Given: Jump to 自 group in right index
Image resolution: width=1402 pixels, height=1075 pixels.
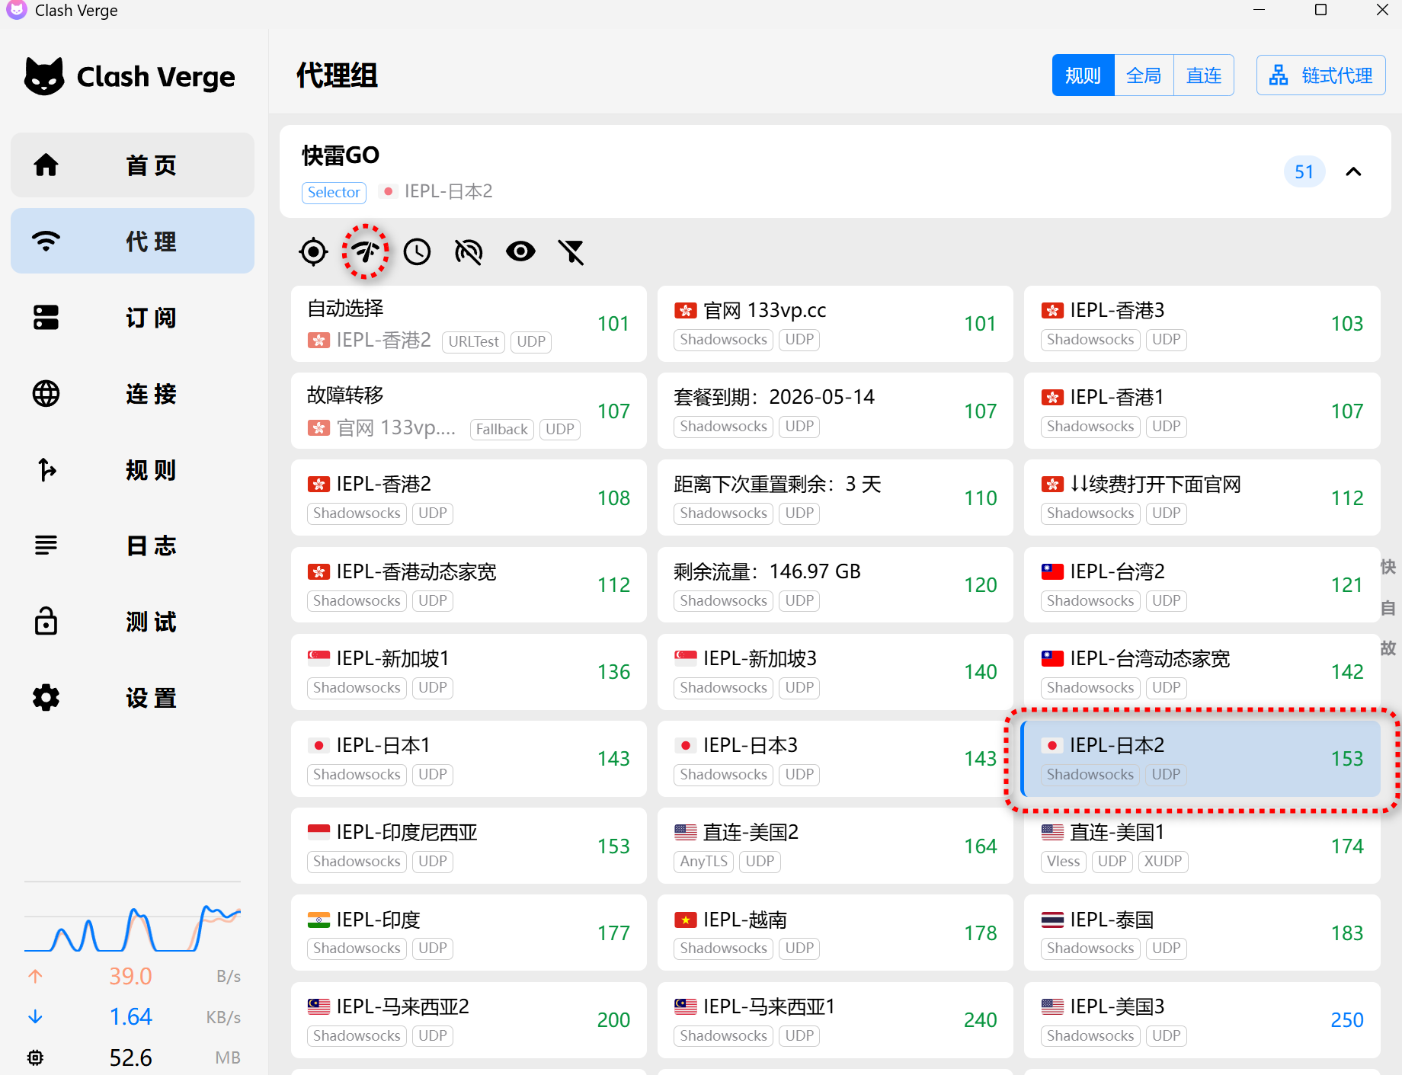Looking at the screenshot, I should tap(1388, 607).
